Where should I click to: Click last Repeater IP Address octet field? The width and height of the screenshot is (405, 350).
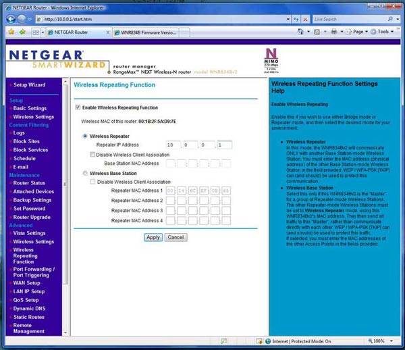point(225,145)
